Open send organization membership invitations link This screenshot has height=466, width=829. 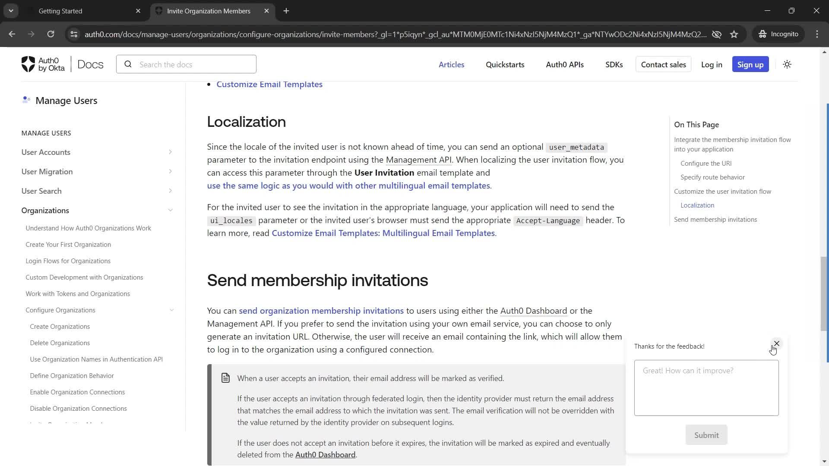pyautogui.click(x=321, y=311)
